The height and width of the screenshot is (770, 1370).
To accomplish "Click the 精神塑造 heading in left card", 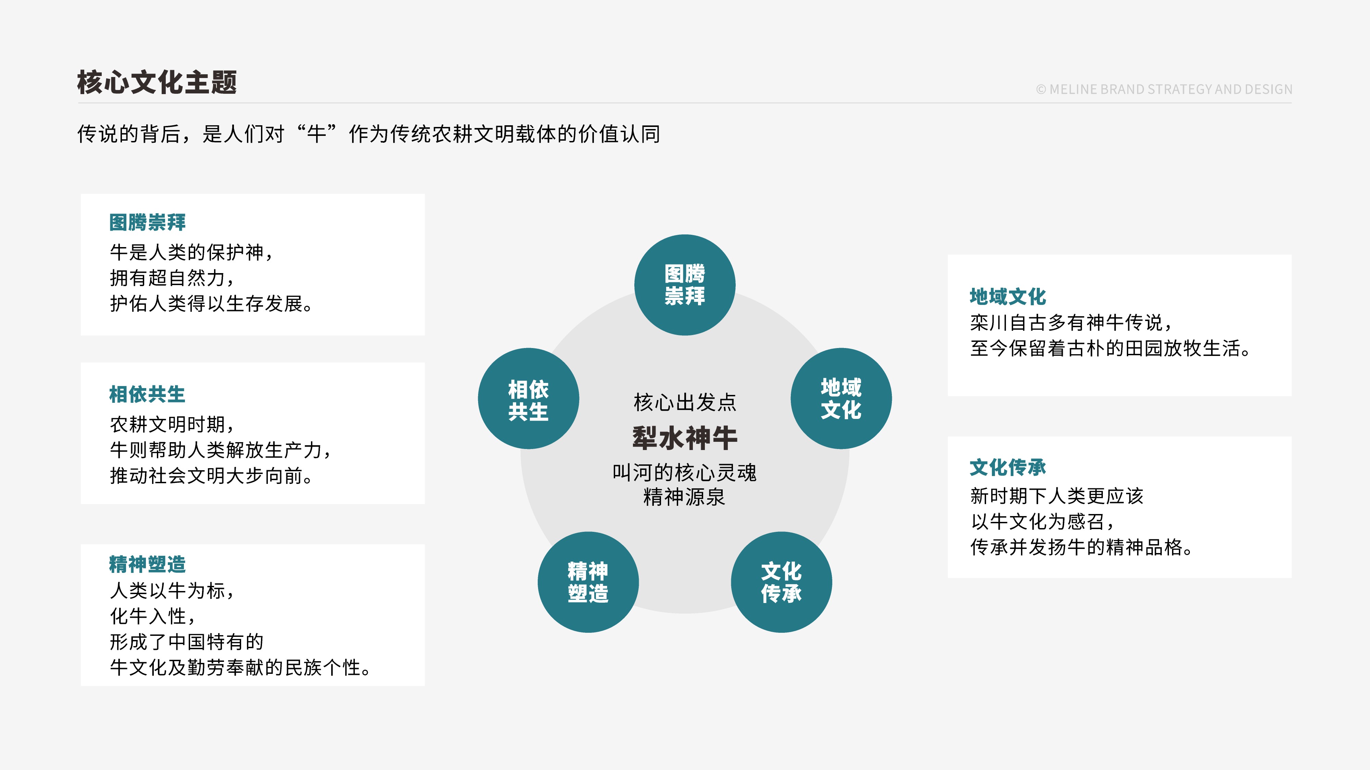I will point(147,564).
